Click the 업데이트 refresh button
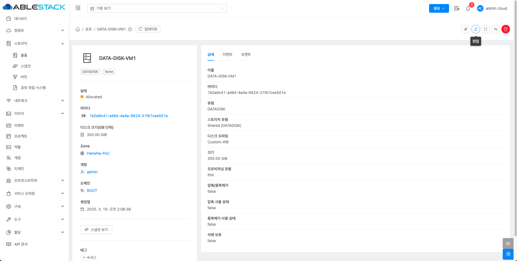 [x=148, y=29]
